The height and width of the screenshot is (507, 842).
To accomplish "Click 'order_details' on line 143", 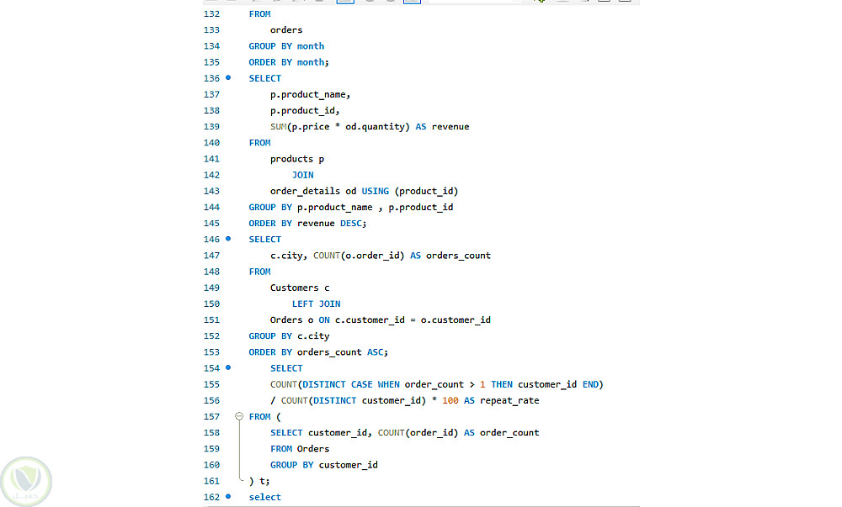I will [x=305, y=192].
